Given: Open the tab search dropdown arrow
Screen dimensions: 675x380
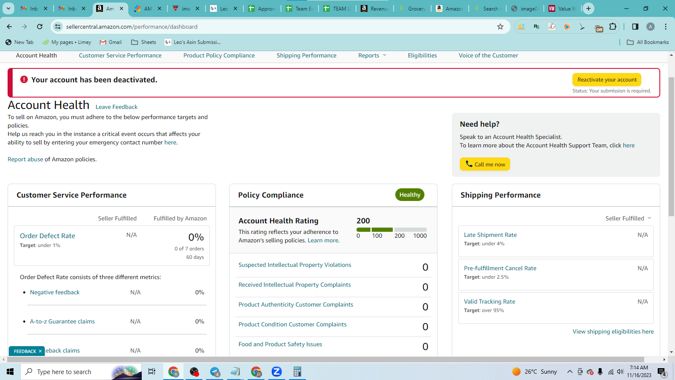Looking at the screenshot, I should click(8, 8).
